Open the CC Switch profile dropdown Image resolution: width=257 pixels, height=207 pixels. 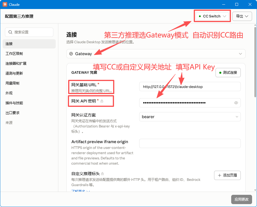[x=212, y=16]
